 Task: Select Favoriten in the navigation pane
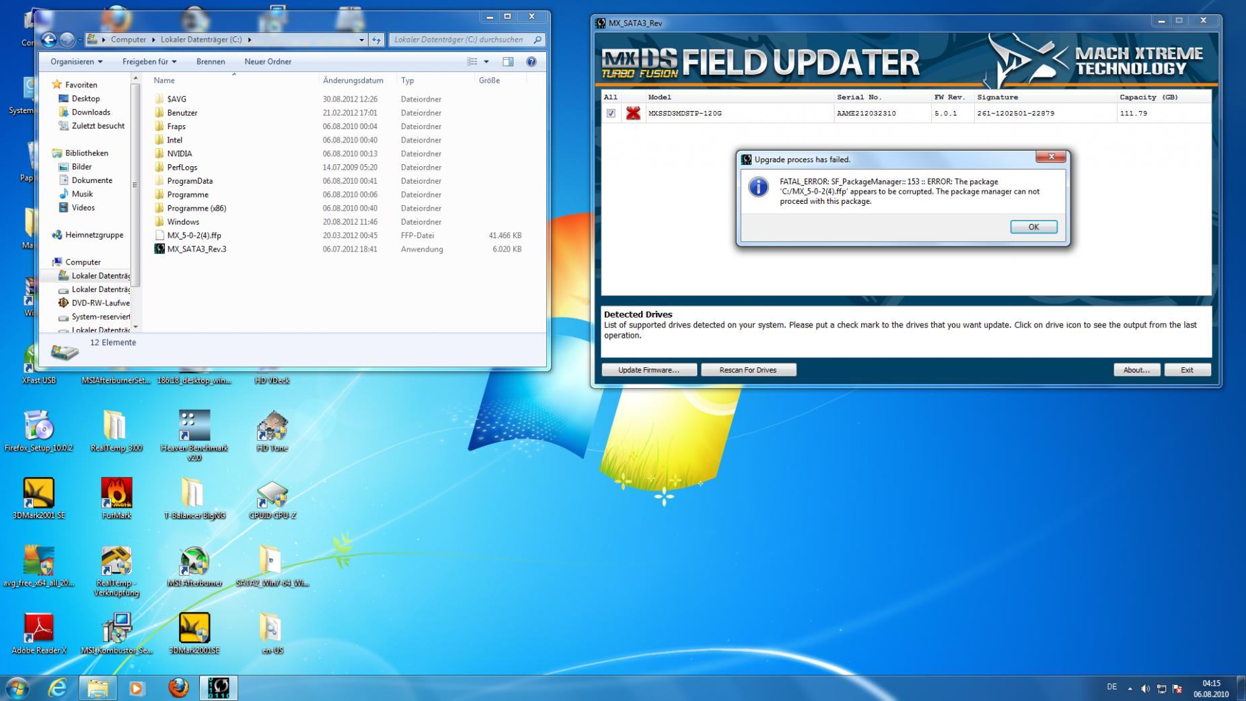(81, 85)
